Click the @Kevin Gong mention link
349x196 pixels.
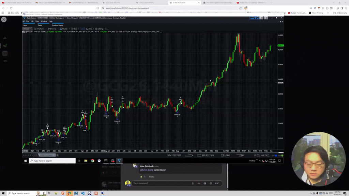pos(146,170)
